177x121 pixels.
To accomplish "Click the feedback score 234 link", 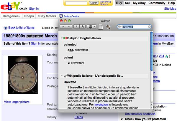I will pos(161,56).
